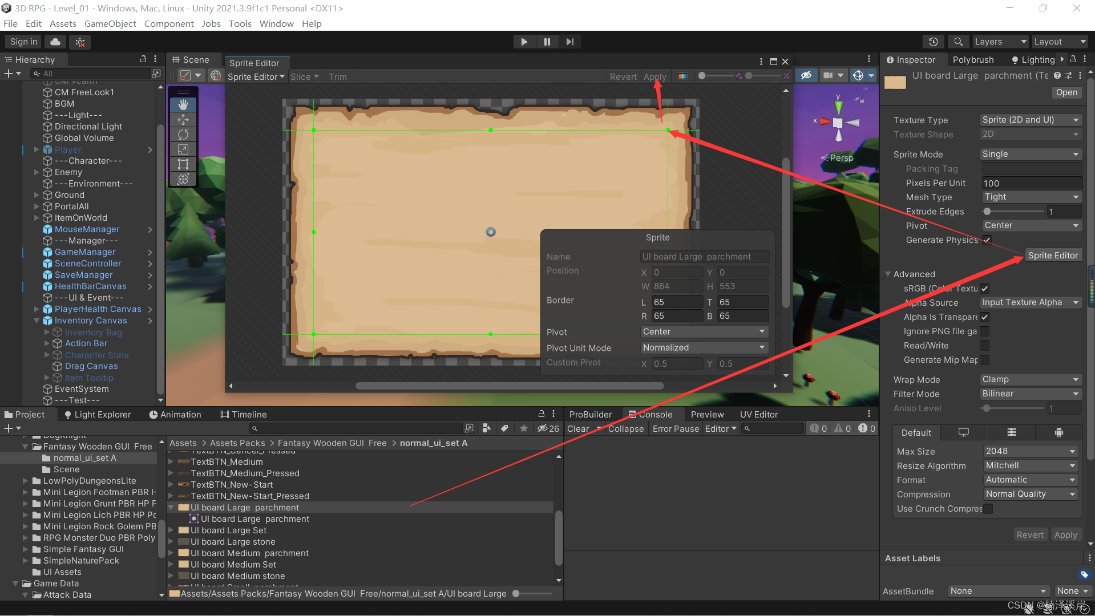1095x616 pixels.
Task: Click Apply in the Sprite Editor toolbar
Action: pos(655,76)
